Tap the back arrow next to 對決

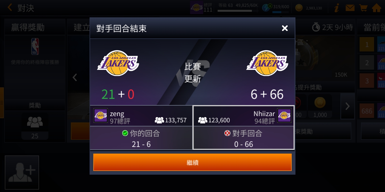[10, 7]
